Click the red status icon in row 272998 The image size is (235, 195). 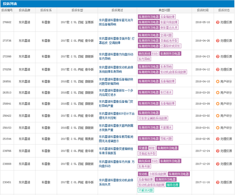pos(217,56)
